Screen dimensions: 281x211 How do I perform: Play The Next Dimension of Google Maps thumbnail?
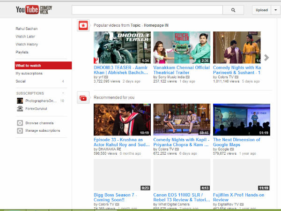click(242, 120)
